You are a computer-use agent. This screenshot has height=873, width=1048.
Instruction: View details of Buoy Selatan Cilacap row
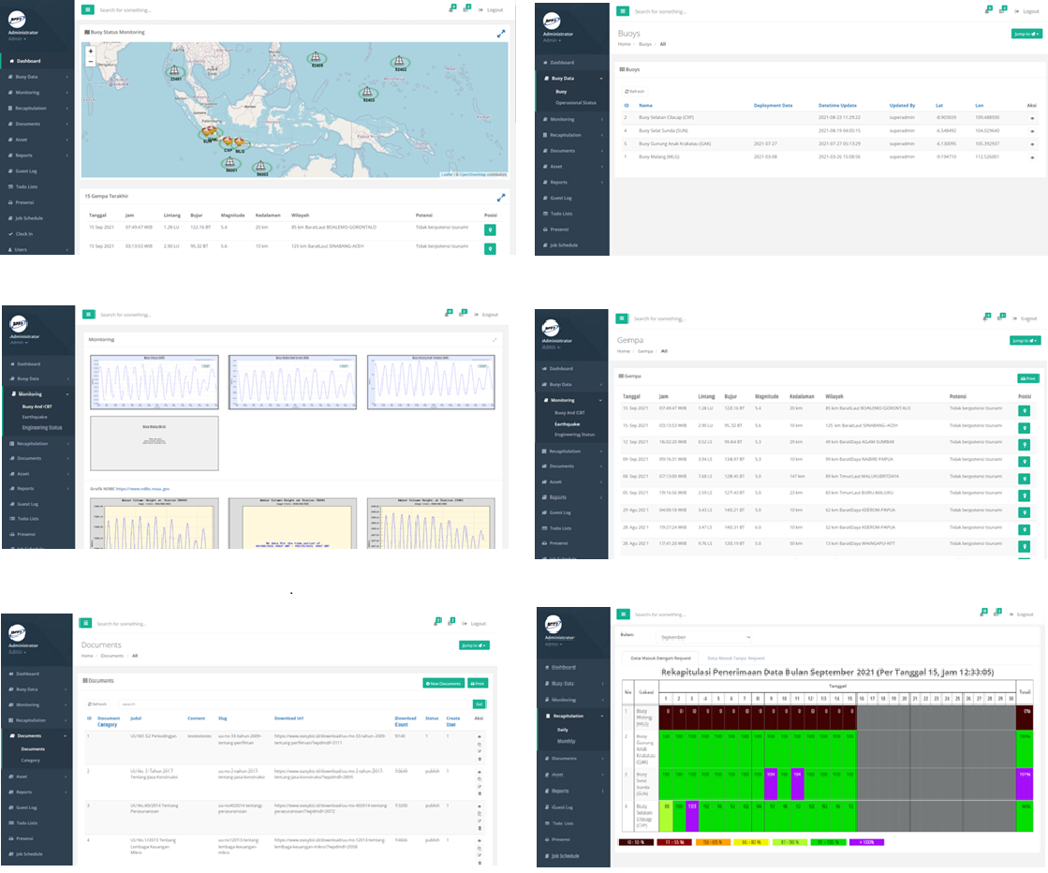click(1033, 118)
